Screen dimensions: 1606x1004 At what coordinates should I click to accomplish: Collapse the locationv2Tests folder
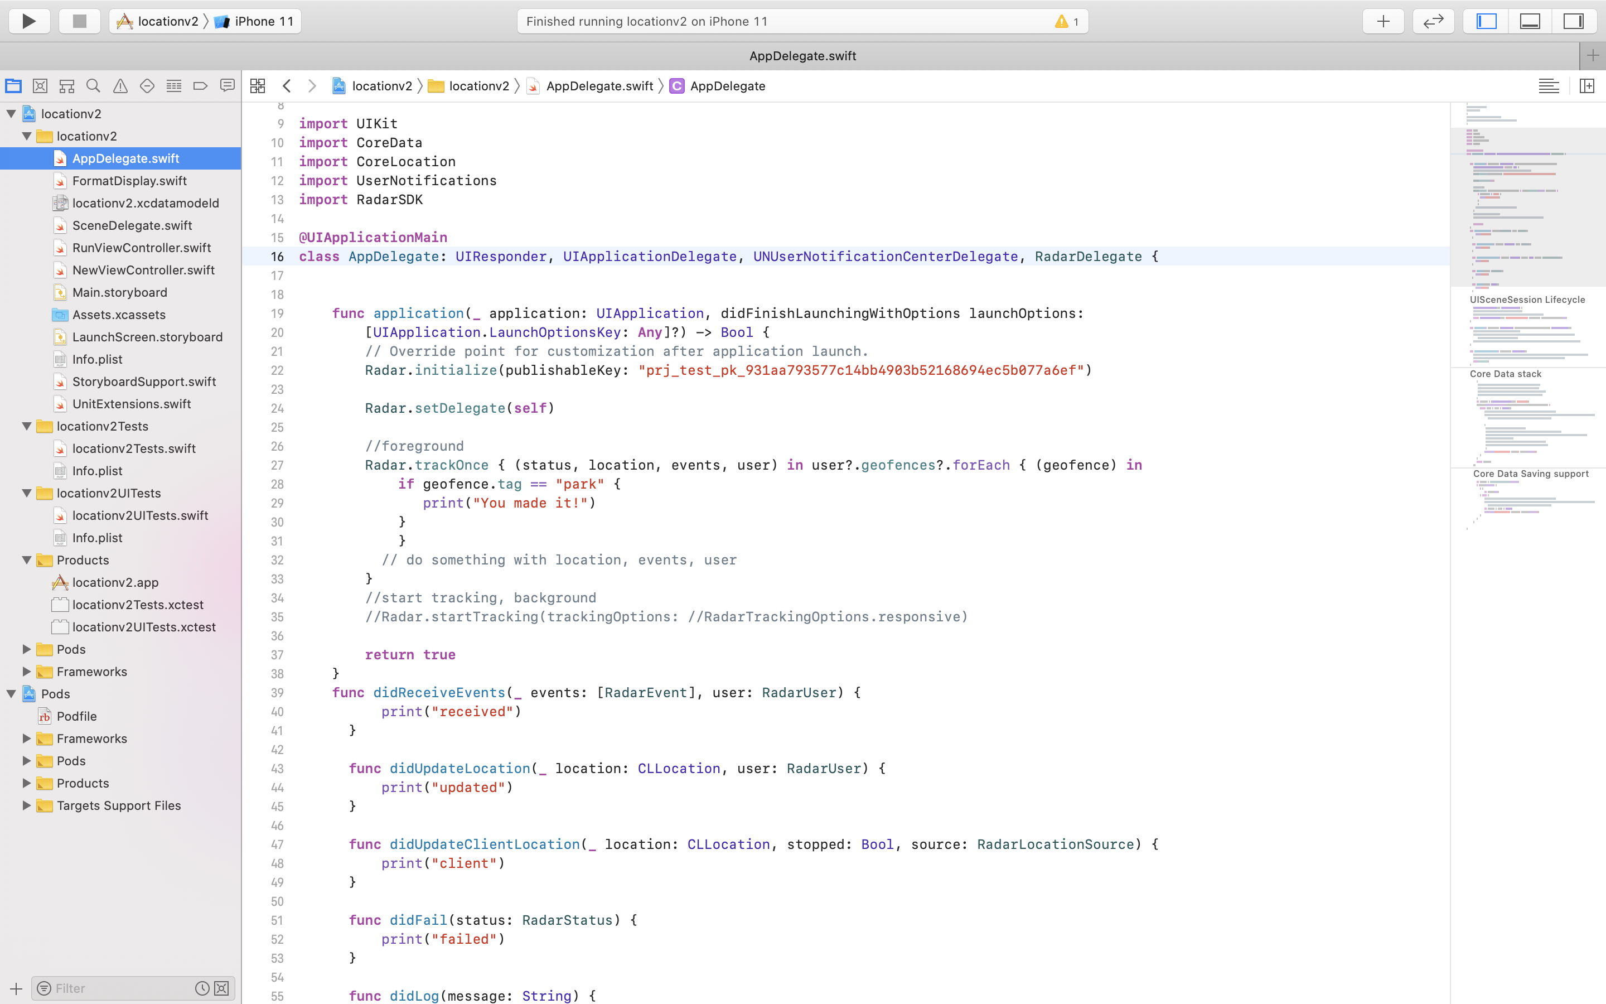(27, 426)
